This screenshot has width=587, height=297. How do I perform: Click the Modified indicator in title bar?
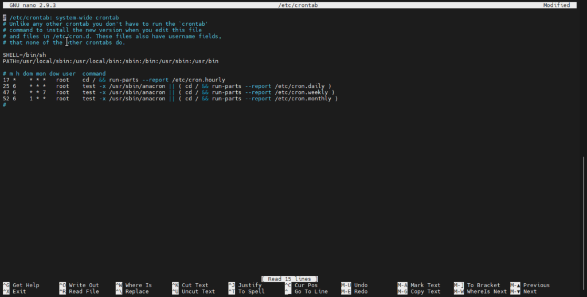557,5
